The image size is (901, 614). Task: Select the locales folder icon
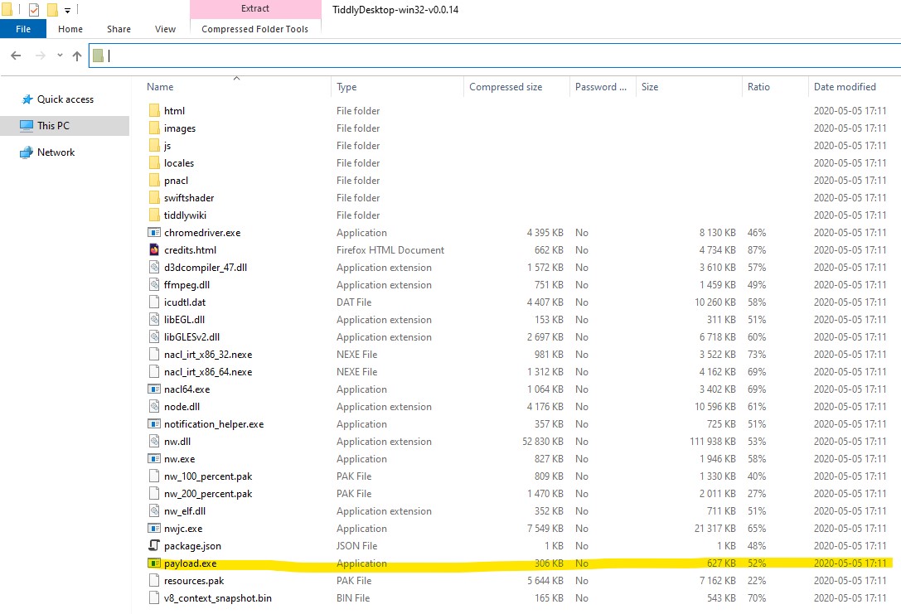(154, 162)
